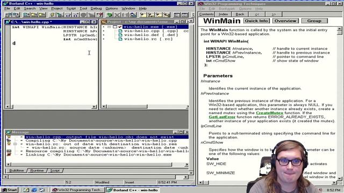Screen dimensions: 344x193
Task: Click the horizontal-lines layout toolbar icon
Action: 177,15
